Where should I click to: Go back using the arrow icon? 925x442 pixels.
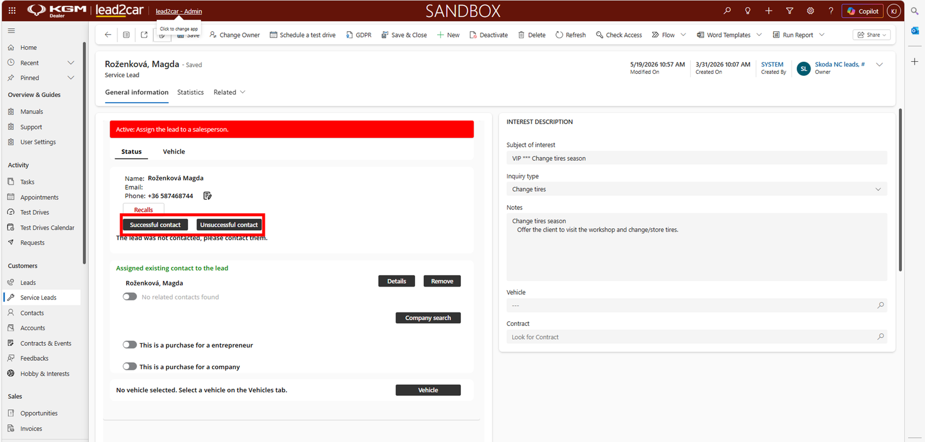108,35
